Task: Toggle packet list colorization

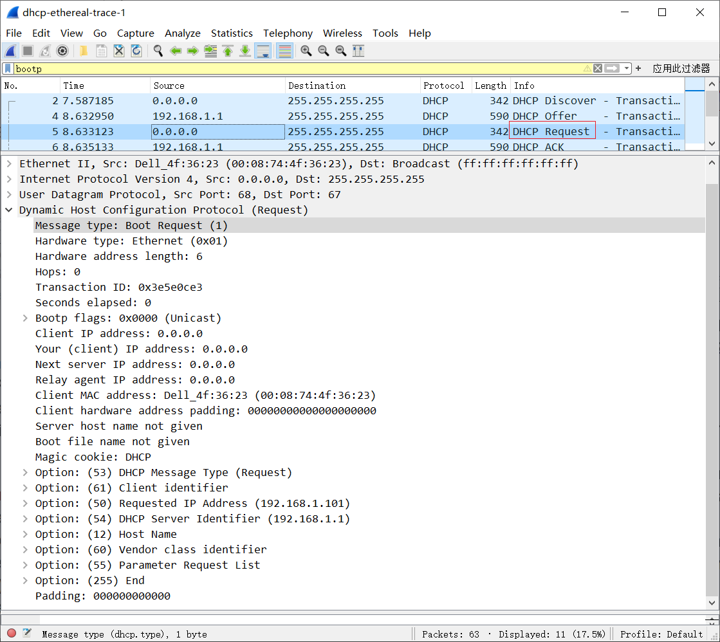Action: (284, 51)
